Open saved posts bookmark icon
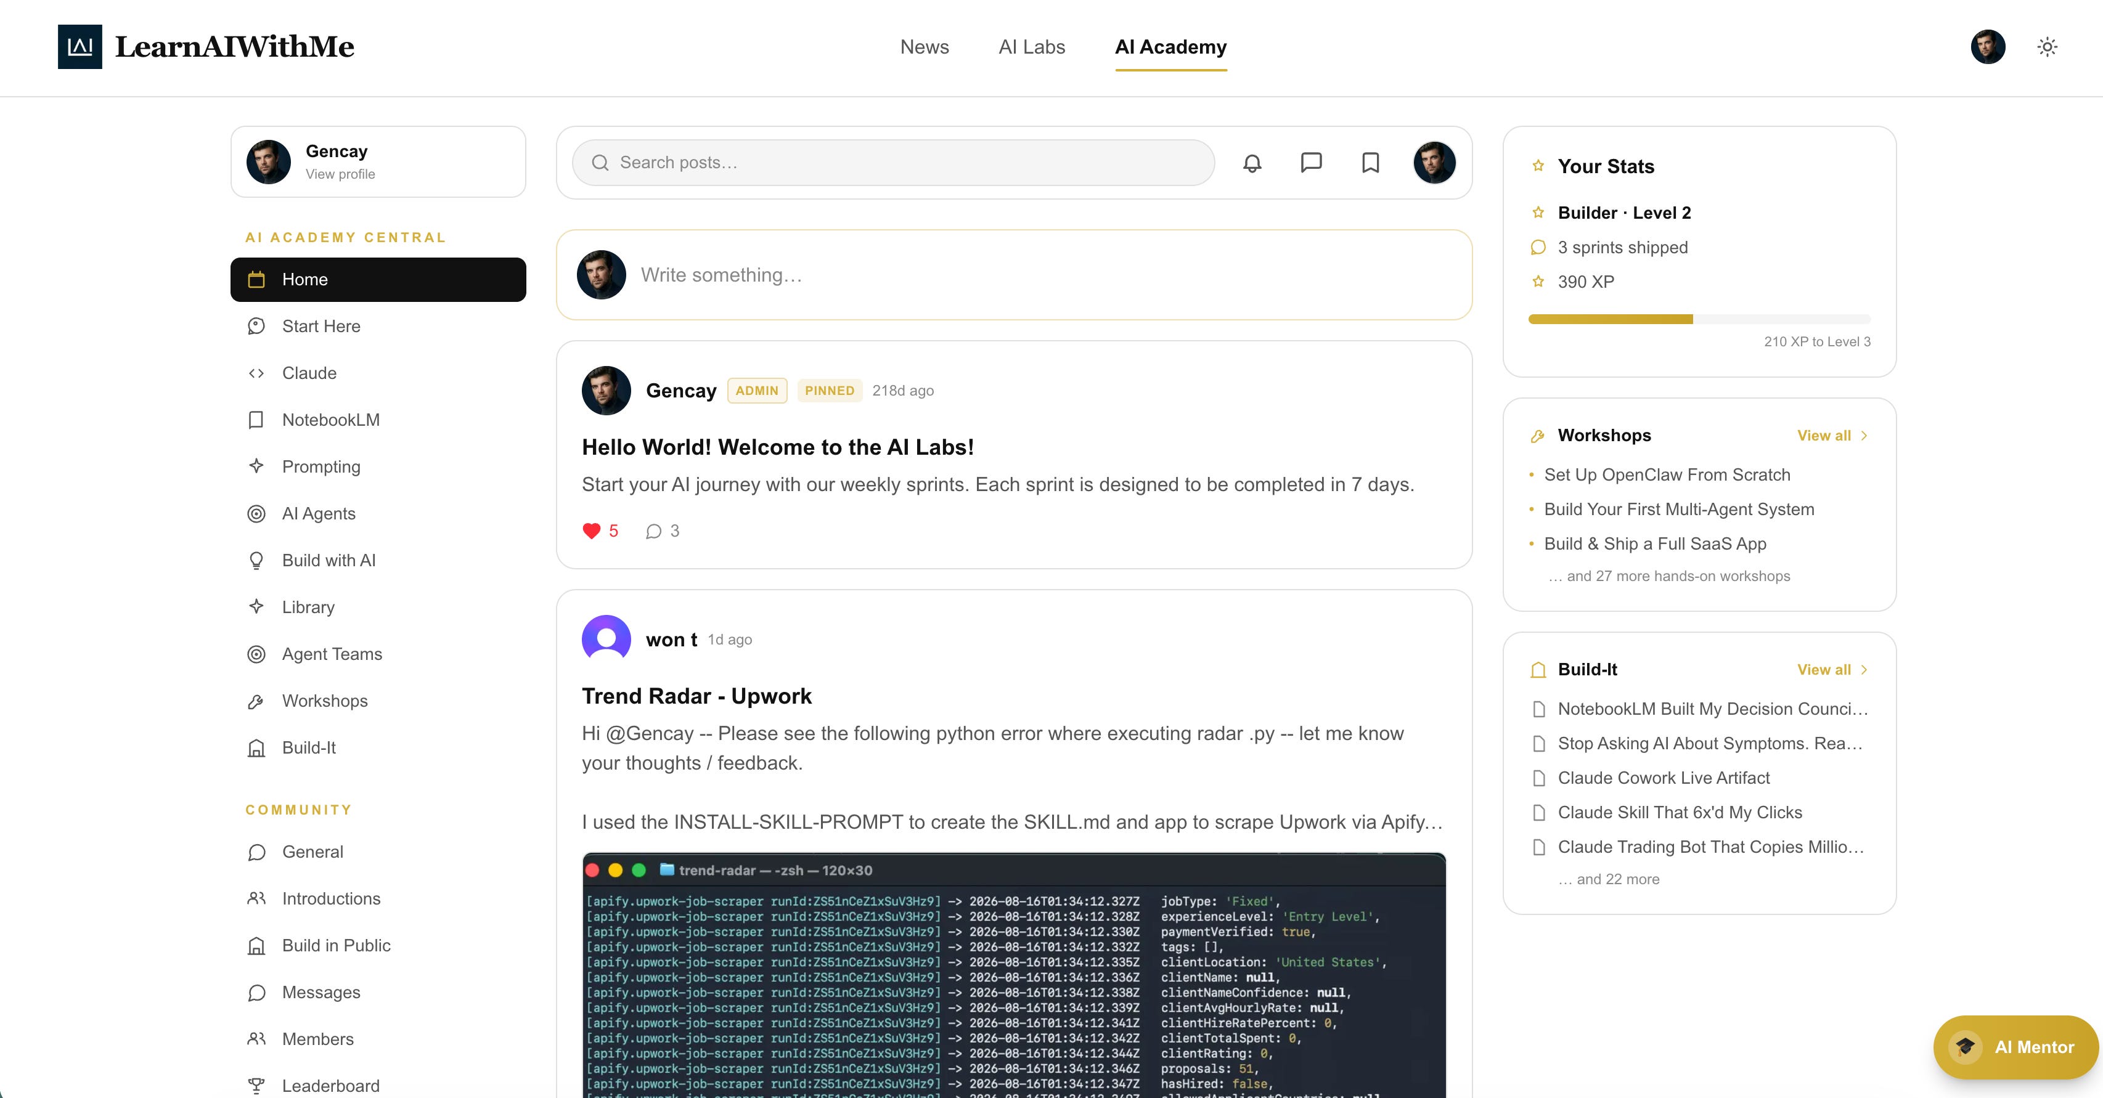This screenshot has width=2103, height=1098. pyautogui.click(x=1371, y=163)
